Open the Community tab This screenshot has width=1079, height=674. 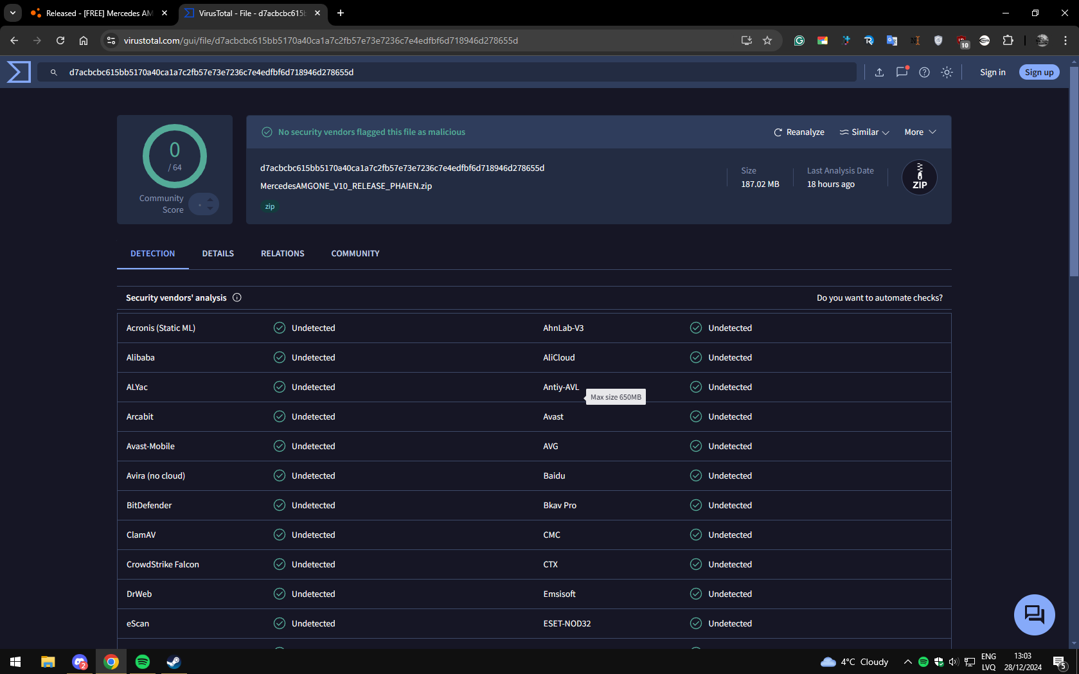pyautogui.click(x=355, y=254)
